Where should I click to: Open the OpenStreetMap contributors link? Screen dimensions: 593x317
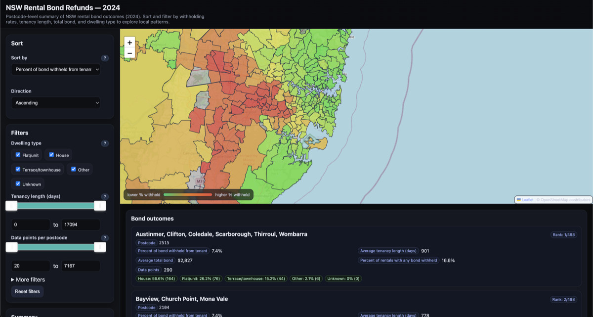pos(566,200)
